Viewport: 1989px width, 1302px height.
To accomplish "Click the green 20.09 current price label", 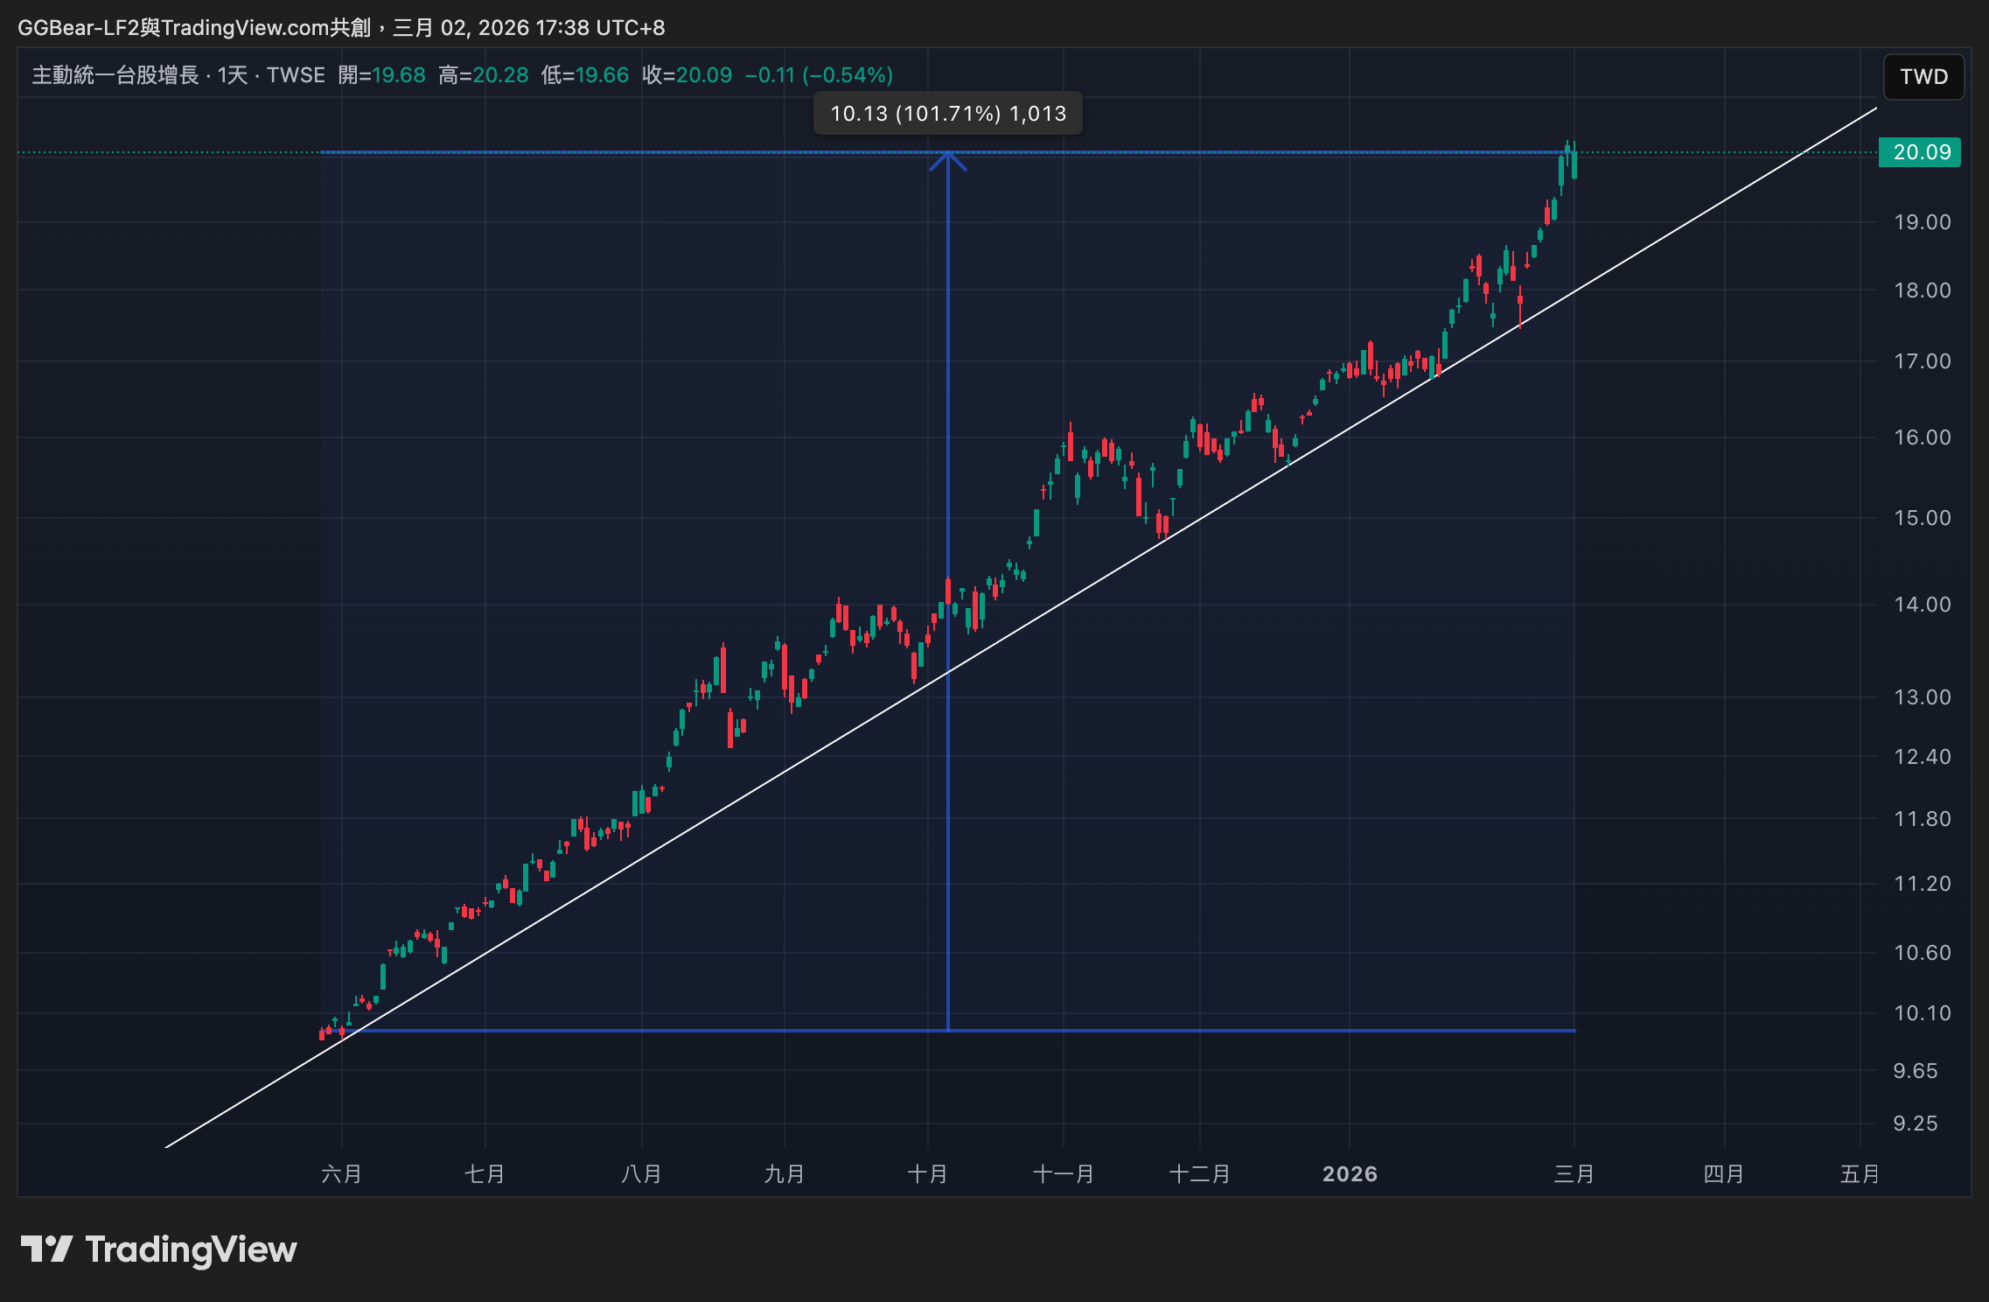I will click(1919, 152).
